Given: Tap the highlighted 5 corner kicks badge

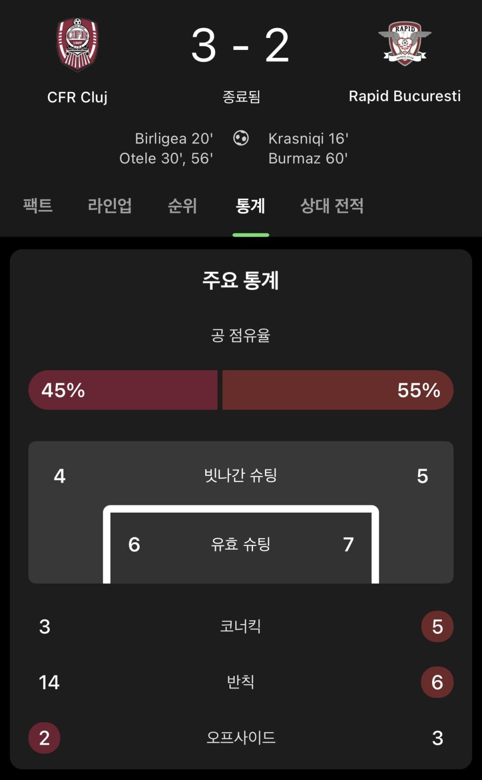Looking at the screenshot, I should 437,627.
